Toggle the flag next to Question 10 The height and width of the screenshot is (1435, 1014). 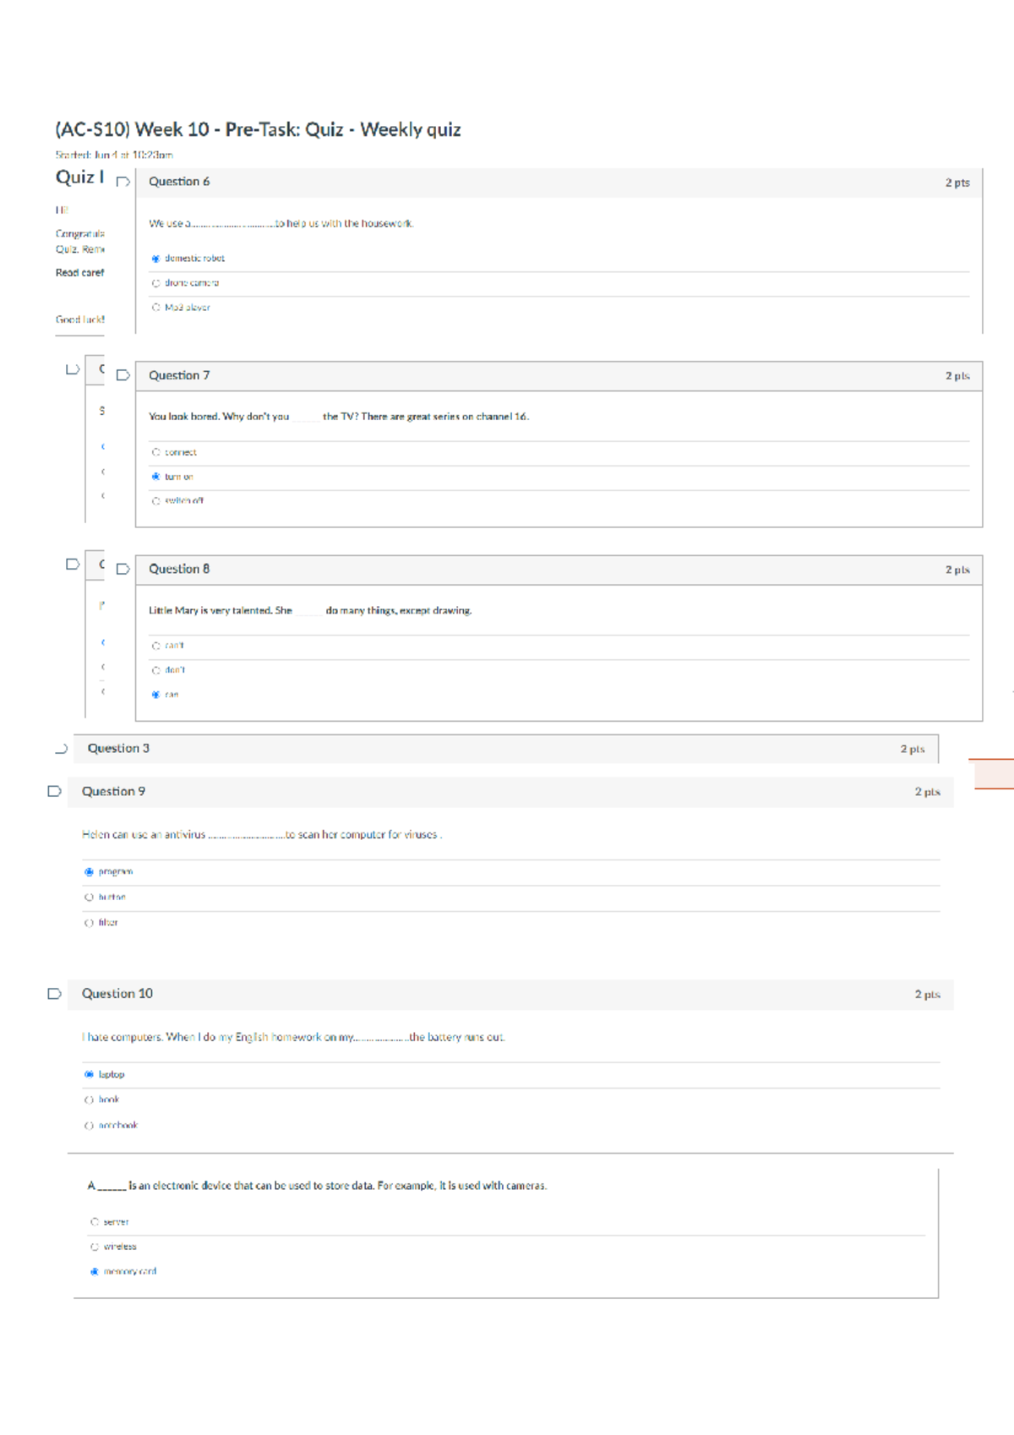pos(55,994)
